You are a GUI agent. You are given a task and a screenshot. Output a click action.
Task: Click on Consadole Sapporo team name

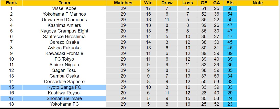tap(64, 82)
